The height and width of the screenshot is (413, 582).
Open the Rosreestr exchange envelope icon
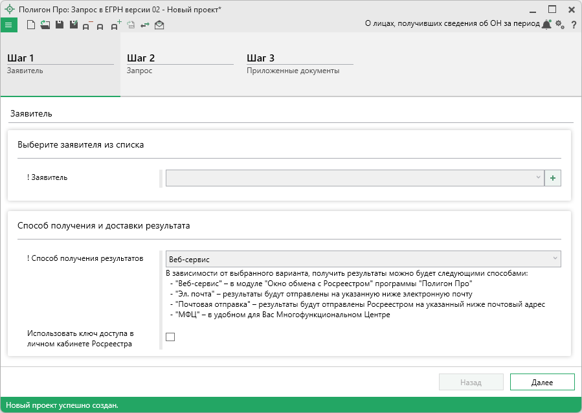pyautogui.click(x=159, y=25)
